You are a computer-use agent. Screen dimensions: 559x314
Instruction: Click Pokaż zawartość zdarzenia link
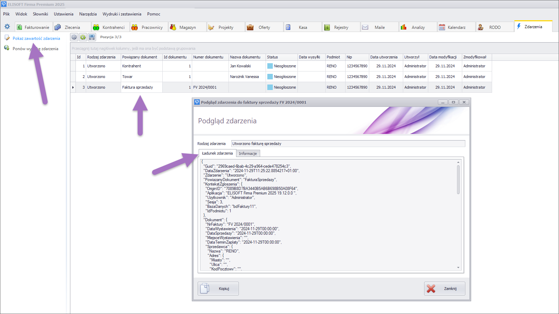coord(36,38)
